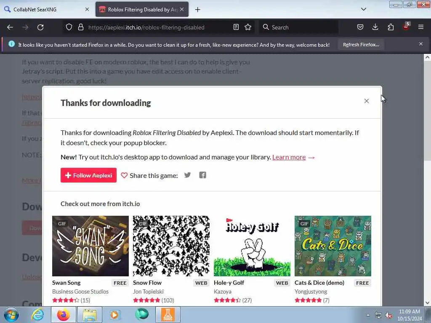Viewport: 431px width, 323px height.
Task: Open Windows Media Player from taskbar
Action: (115, 315)
